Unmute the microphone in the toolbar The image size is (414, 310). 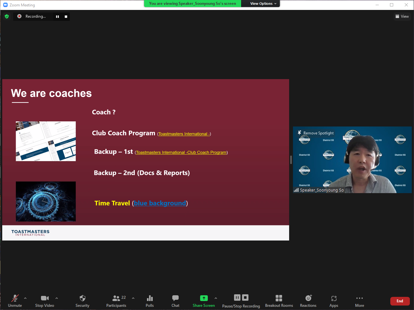point(15,301)
